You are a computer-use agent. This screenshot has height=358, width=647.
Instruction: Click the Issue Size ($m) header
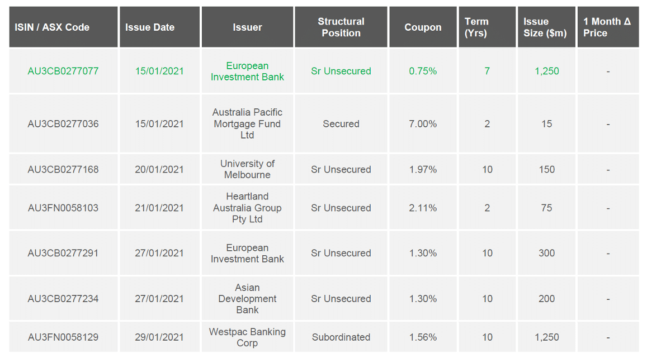[x=546, y=27]
